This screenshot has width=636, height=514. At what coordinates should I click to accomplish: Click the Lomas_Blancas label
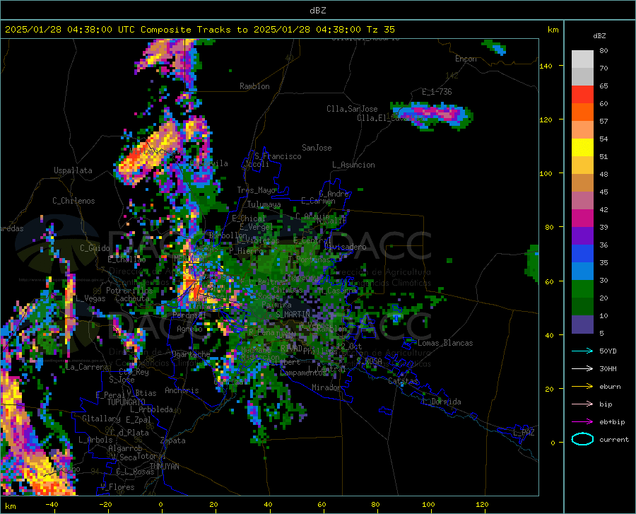point(445,343)
